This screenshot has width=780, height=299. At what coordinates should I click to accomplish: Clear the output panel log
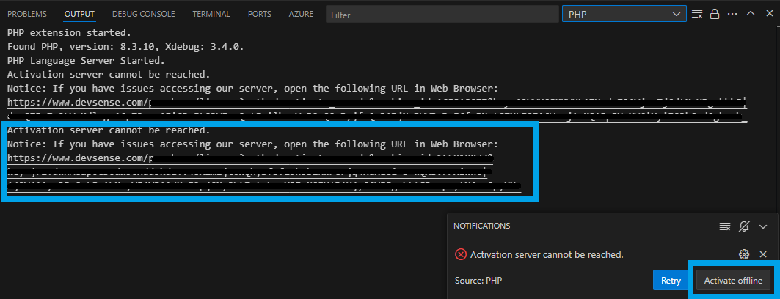pos(697,14)
